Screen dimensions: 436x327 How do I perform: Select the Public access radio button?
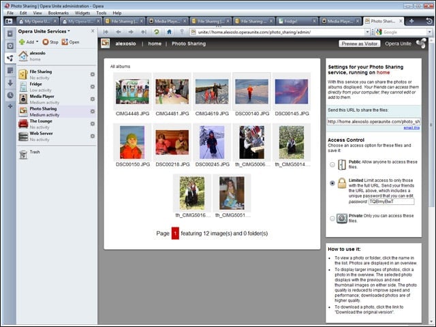pyautogui.click(x=332, y=165)
